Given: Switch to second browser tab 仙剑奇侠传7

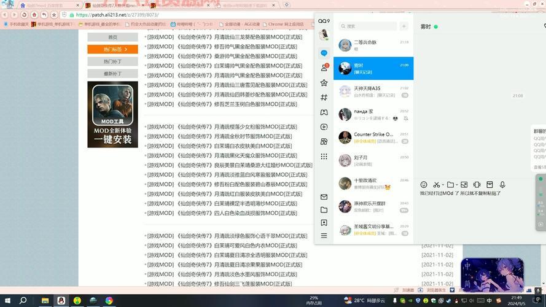Looking at the screenshot, I should pos(115,6).
